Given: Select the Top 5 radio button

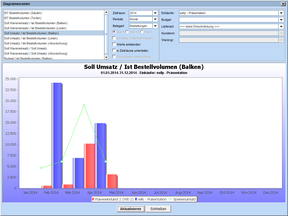Looking at the screenshot, I should click(x=114, y=32).
